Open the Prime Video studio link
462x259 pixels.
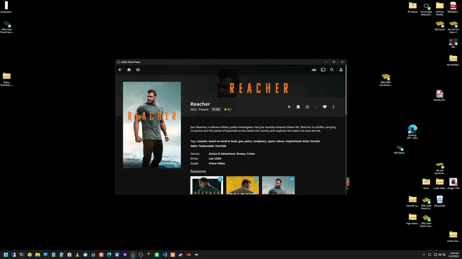[217, 163]
